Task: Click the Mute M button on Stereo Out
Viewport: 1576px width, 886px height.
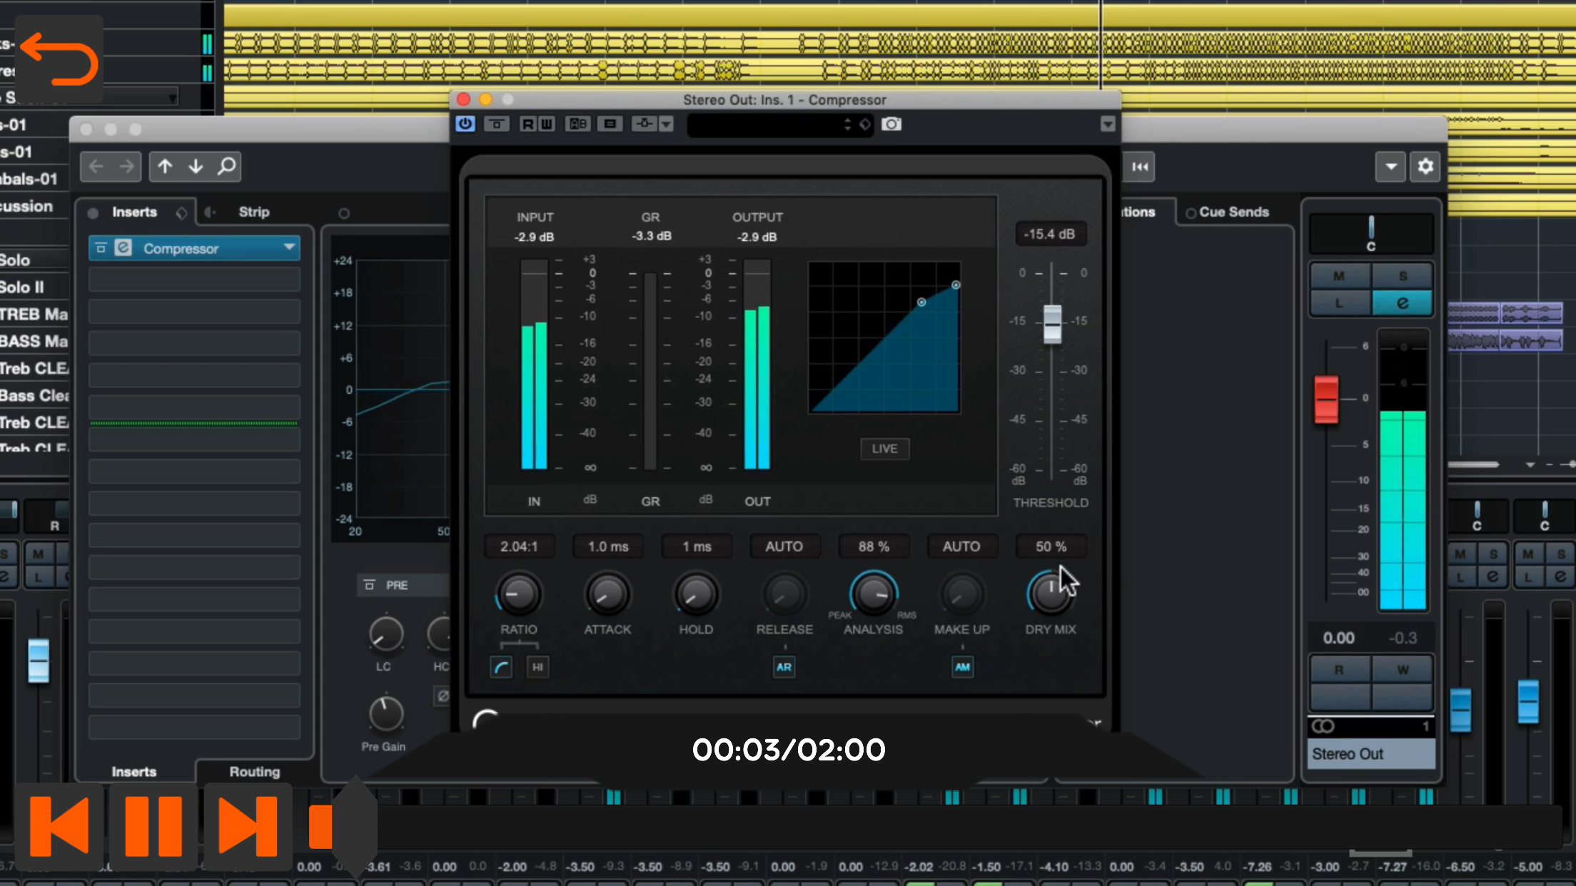Action: click(x=1339, y=276)
